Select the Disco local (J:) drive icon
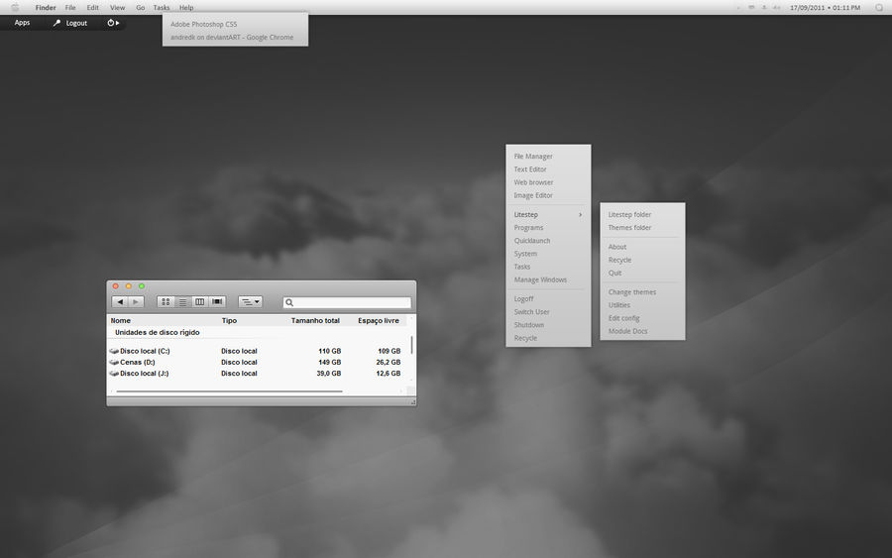892x558 pixels. [114, 374]
